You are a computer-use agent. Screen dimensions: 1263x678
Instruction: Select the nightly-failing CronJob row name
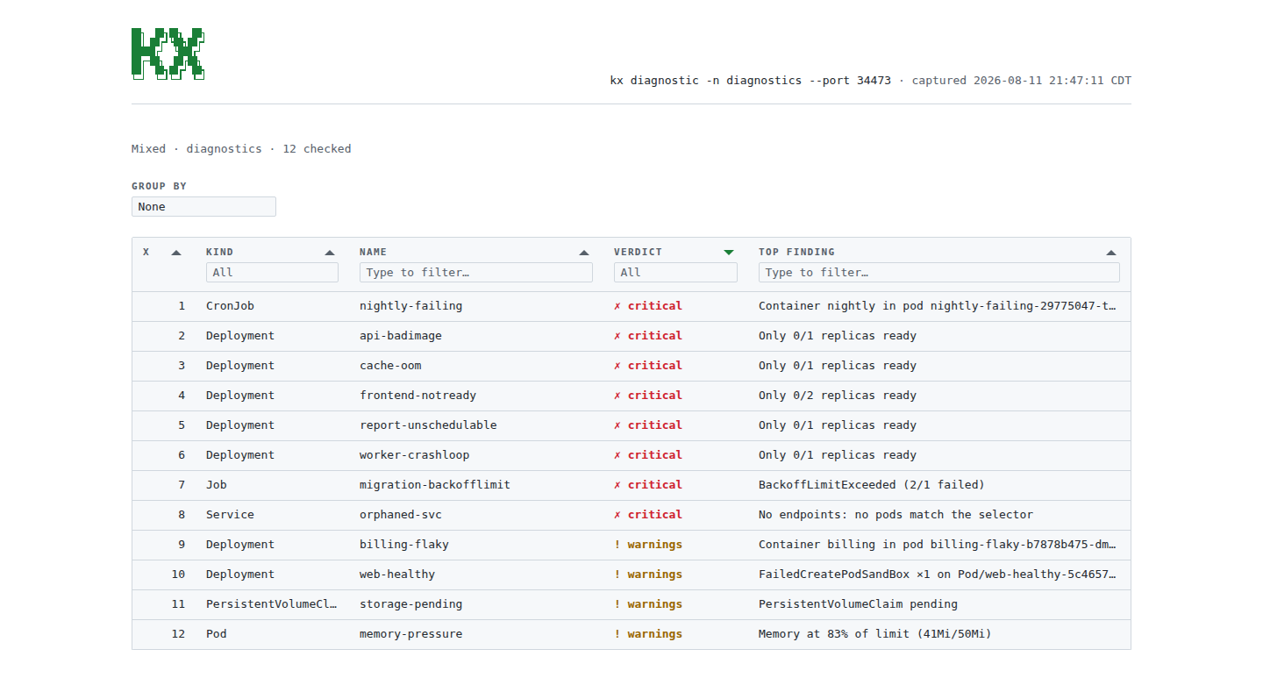click(x=410, y=306)
